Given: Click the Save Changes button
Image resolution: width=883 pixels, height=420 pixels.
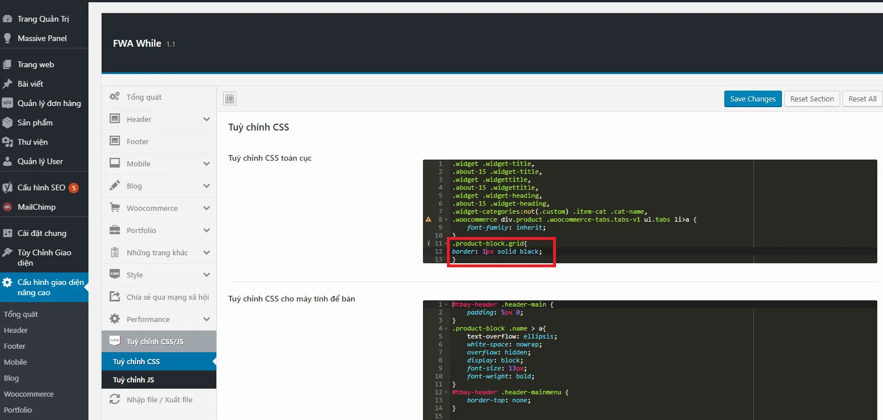Looking at the screenshot, I should tap(752, 99).
